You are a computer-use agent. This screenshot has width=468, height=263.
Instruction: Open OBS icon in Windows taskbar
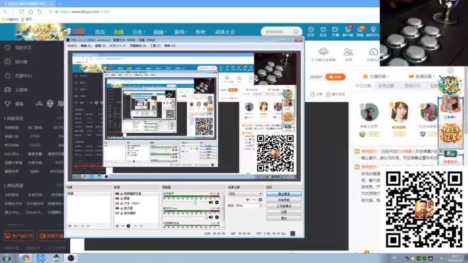pos(71,258)
